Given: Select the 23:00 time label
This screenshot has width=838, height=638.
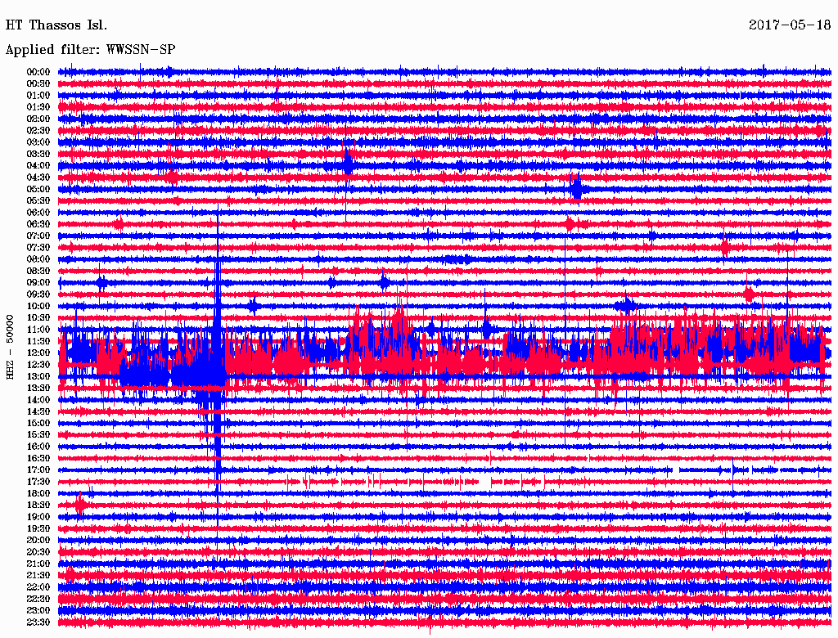Looking at the screenshot, I should tap(38, 610).
